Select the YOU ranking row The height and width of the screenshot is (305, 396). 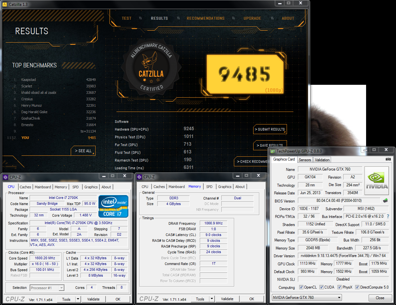point(51,138)
